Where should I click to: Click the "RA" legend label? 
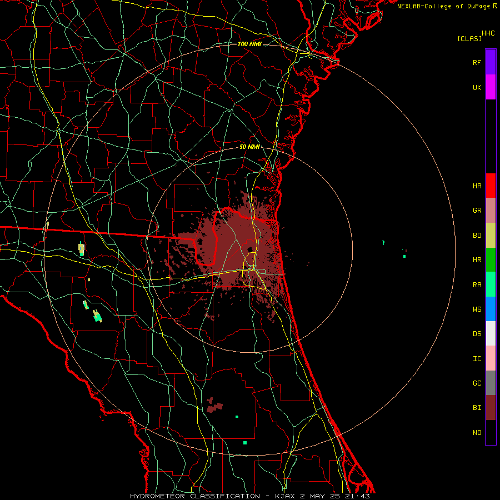pos(477,285)
